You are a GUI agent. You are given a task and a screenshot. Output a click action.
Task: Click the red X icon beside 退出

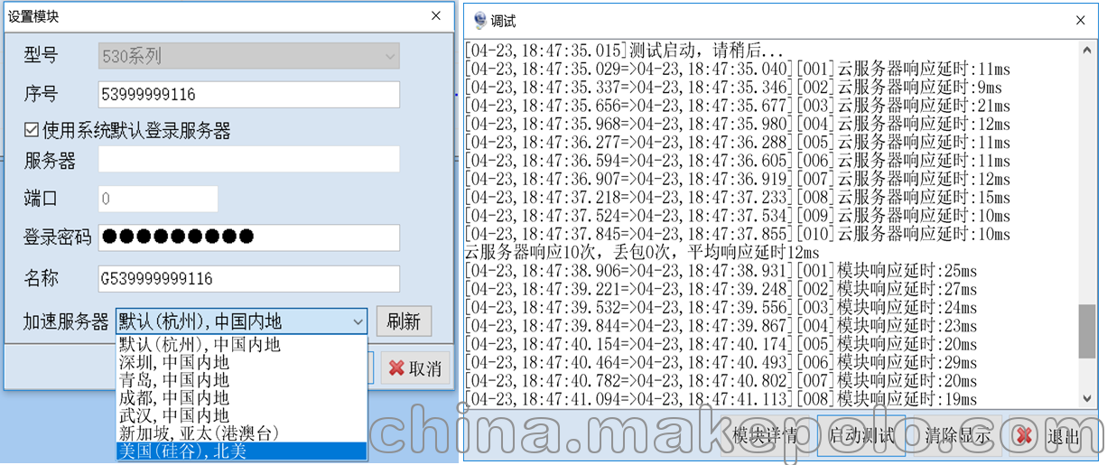coord(1024,436)
